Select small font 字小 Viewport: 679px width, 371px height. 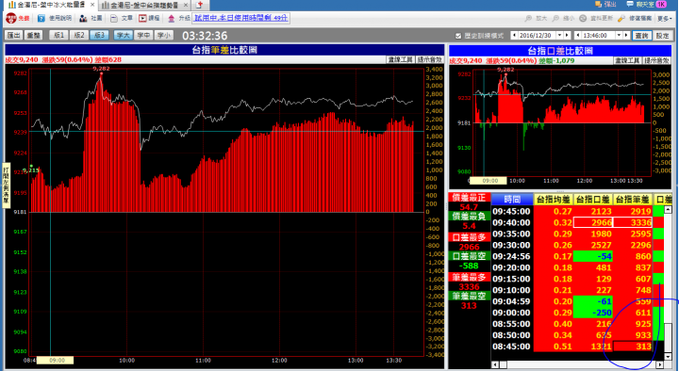(164, 36)
